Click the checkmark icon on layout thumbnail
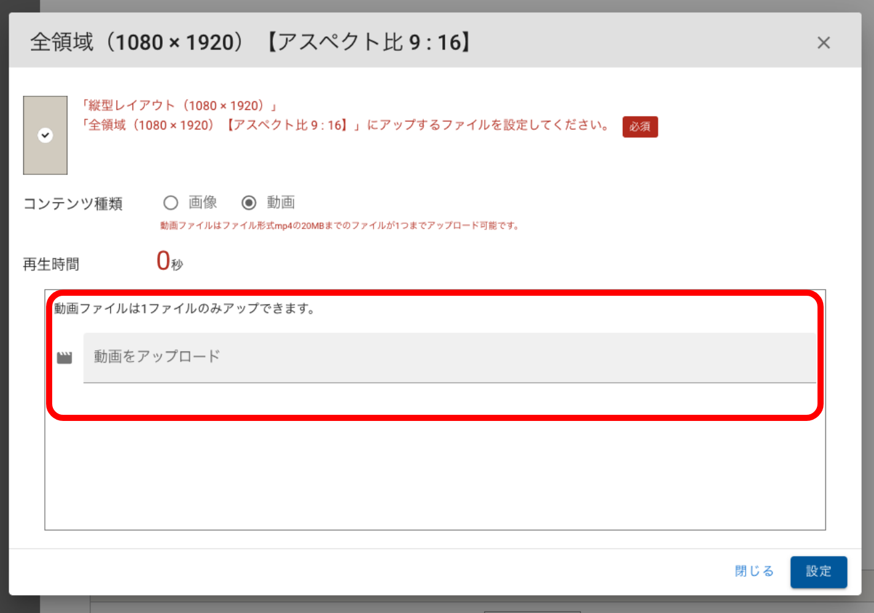Screen dimensions: 874x613 tap(45, 136)
